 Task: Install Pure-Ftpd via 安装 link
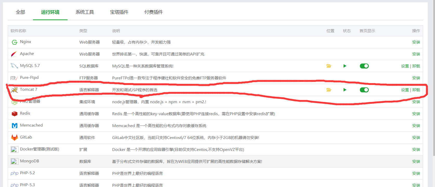click(x=416, y=78)
